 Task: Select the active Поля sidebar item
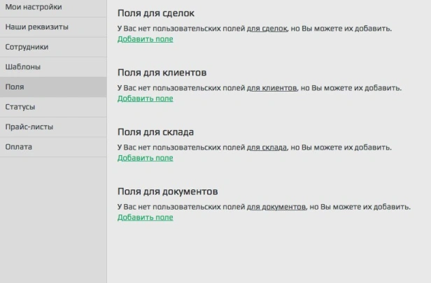point(15,87)
